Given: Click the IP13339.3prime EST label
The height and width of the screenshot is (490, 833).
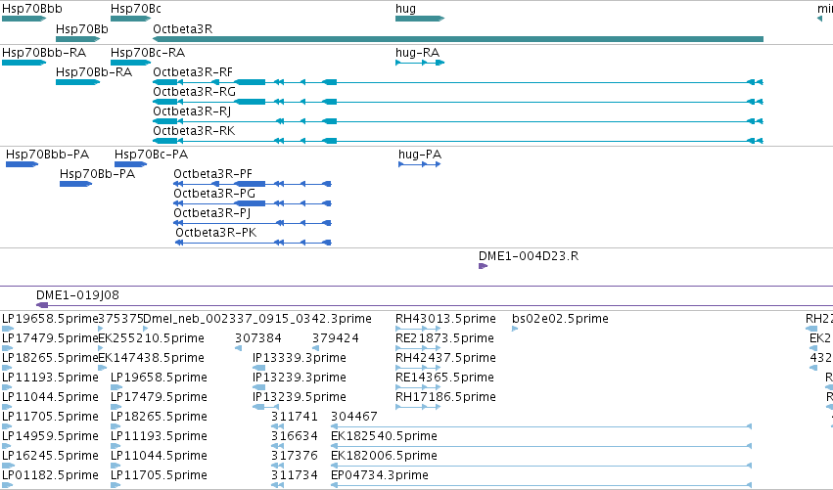Looking at the screenshot, I should pyautogui.click(x=300, y=358).
